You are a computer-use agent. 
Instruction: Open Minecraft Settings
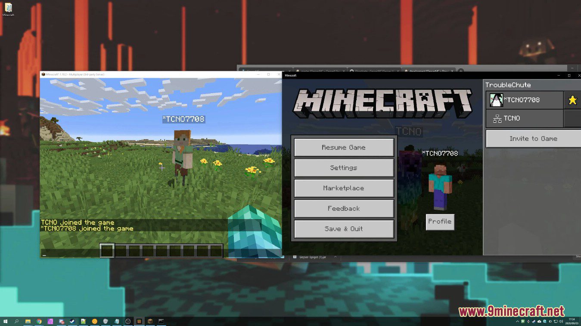(344, 168)
